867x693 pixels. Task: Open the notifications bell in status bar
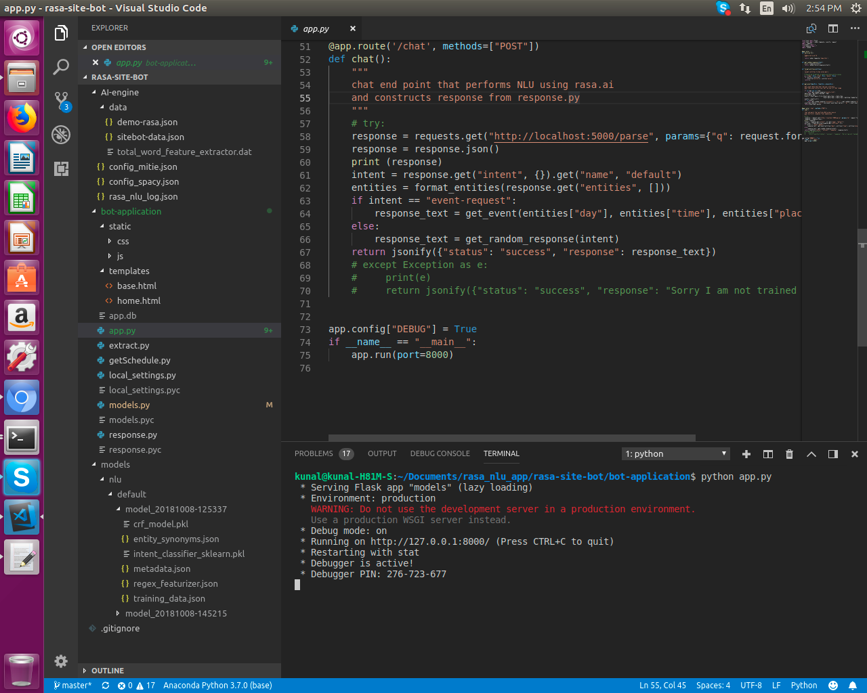[x=853, y=686]
